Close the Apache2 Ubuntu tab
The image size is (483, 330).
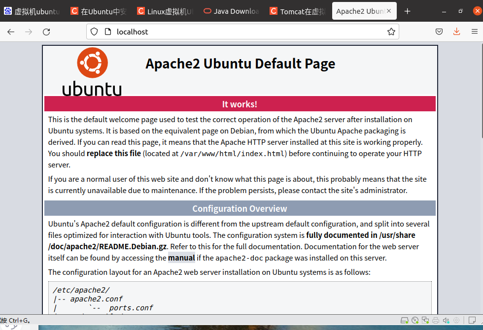tap(389, 11)
